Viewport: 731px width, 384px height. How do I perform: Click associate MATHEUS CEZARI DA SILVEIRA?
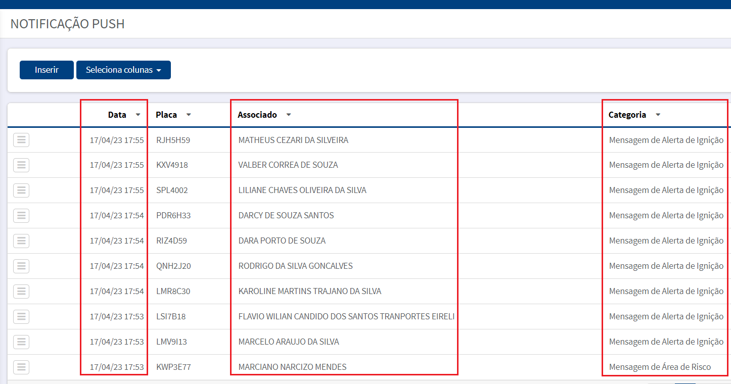pos(293,140)
